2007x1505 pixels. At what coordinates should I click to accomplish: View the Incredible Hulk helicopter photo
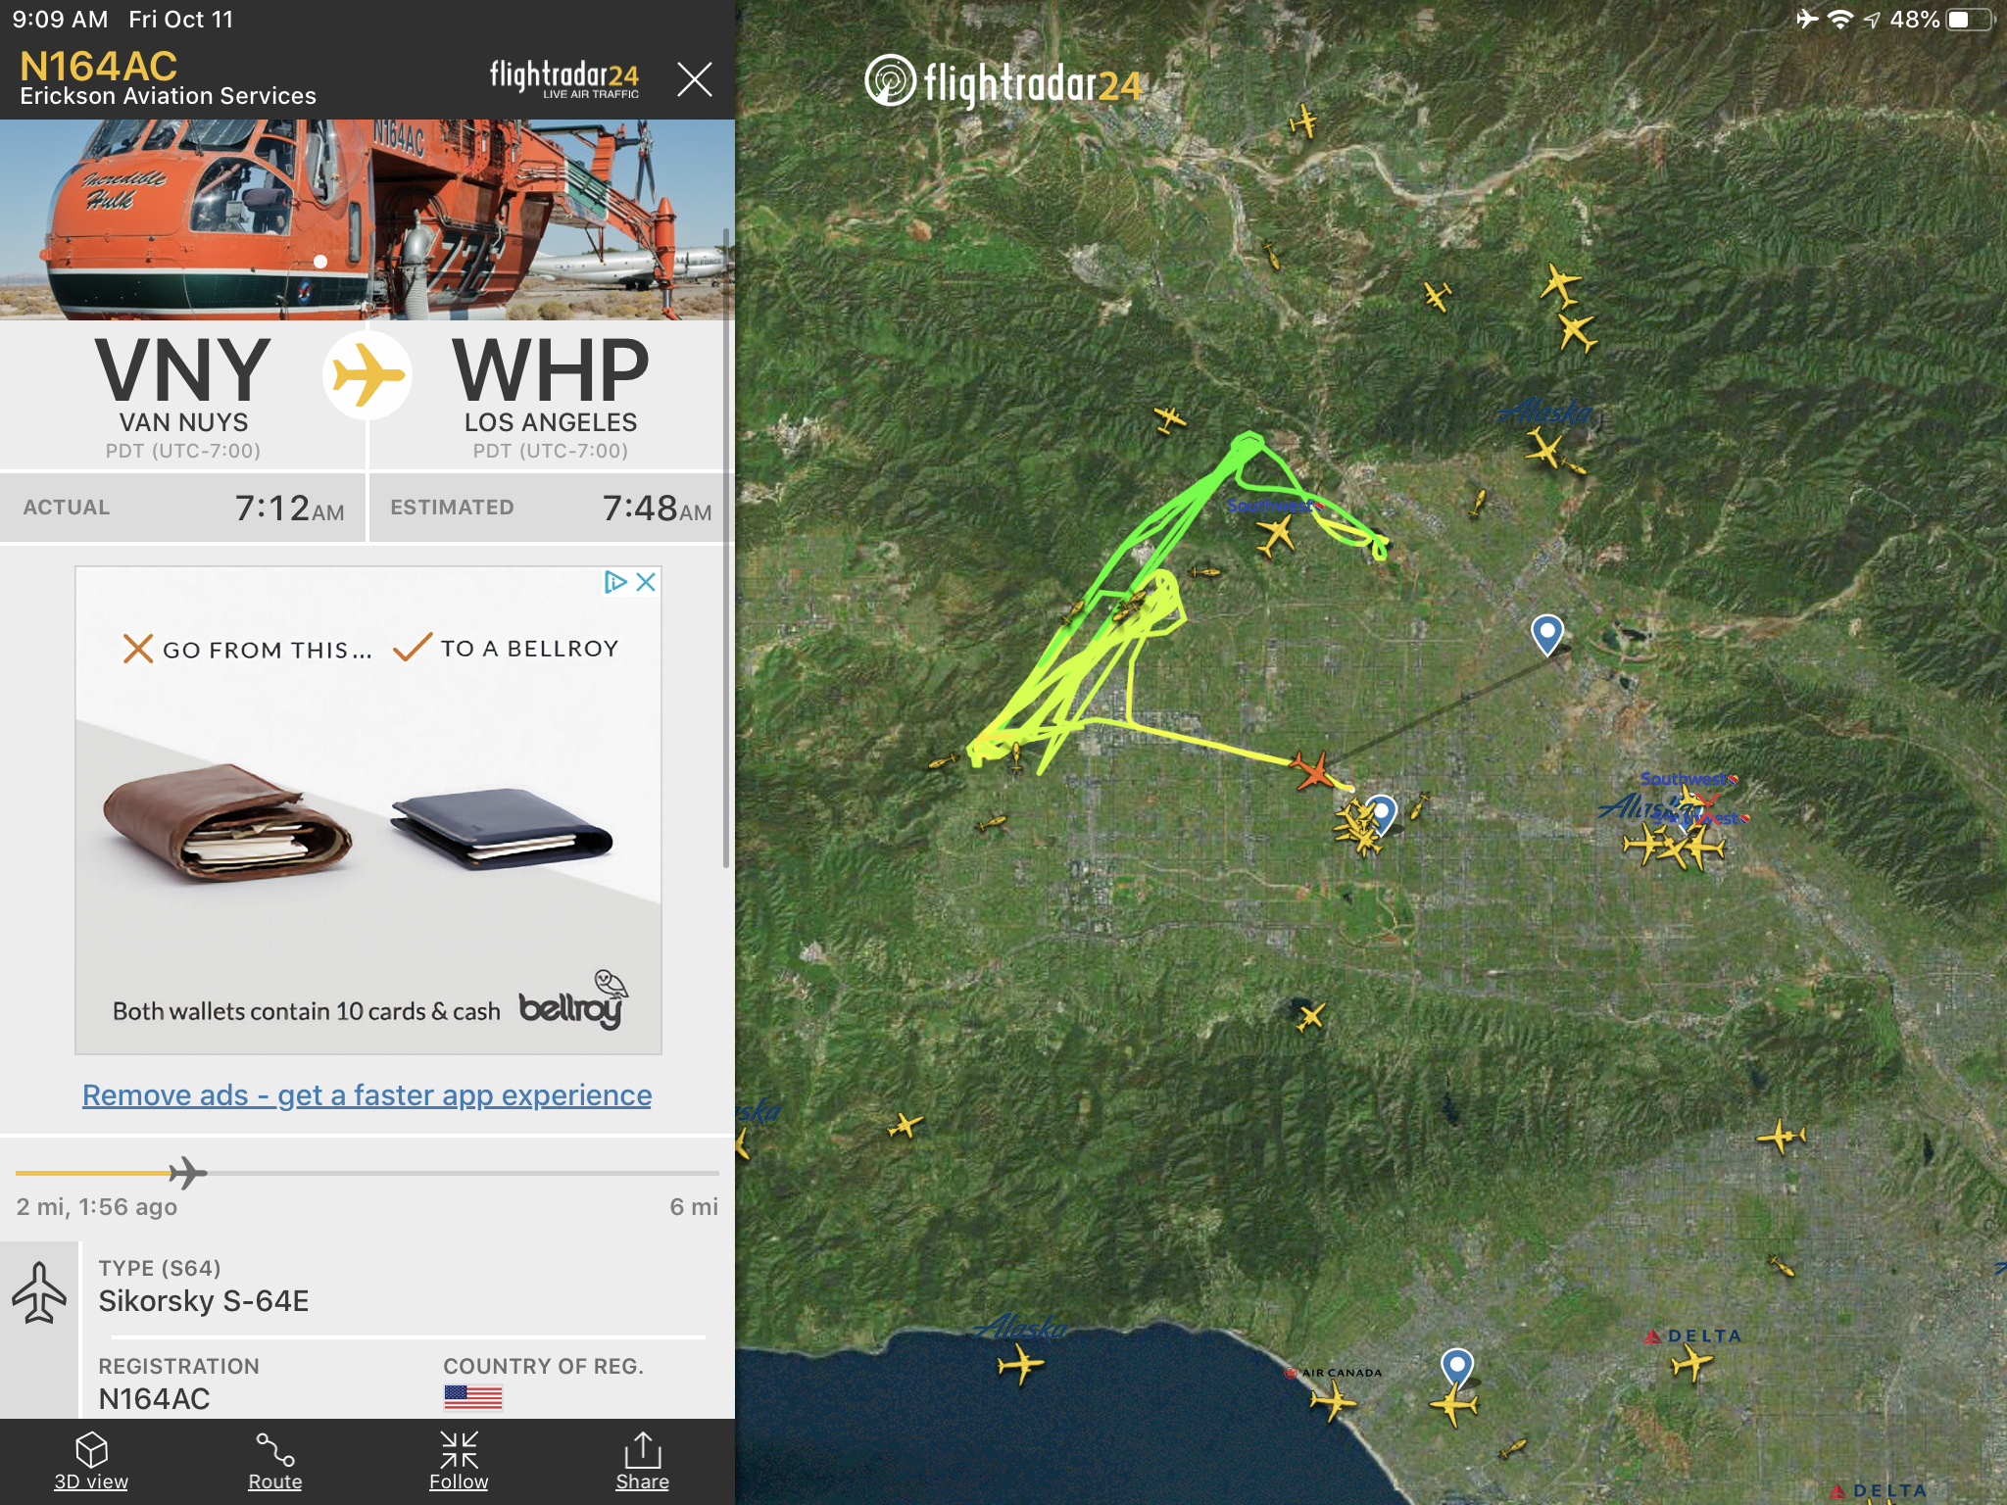click(367, 219)
